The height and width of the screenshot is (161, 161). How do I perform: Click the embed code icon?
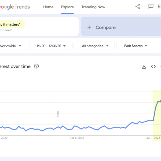pyautogui.click(x=153, y=67)
